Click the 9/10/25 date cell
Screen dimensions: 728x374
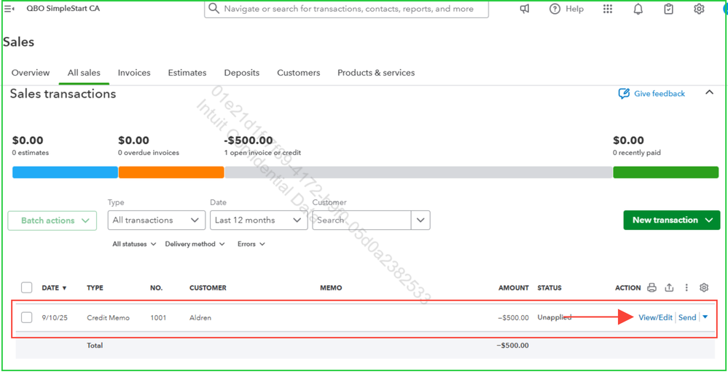tap(55, 318)
